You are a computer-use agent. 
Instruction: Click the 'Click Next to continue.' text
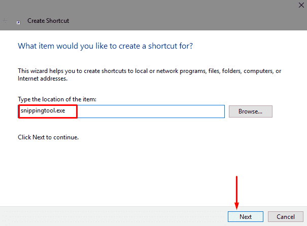pos(48,137)
